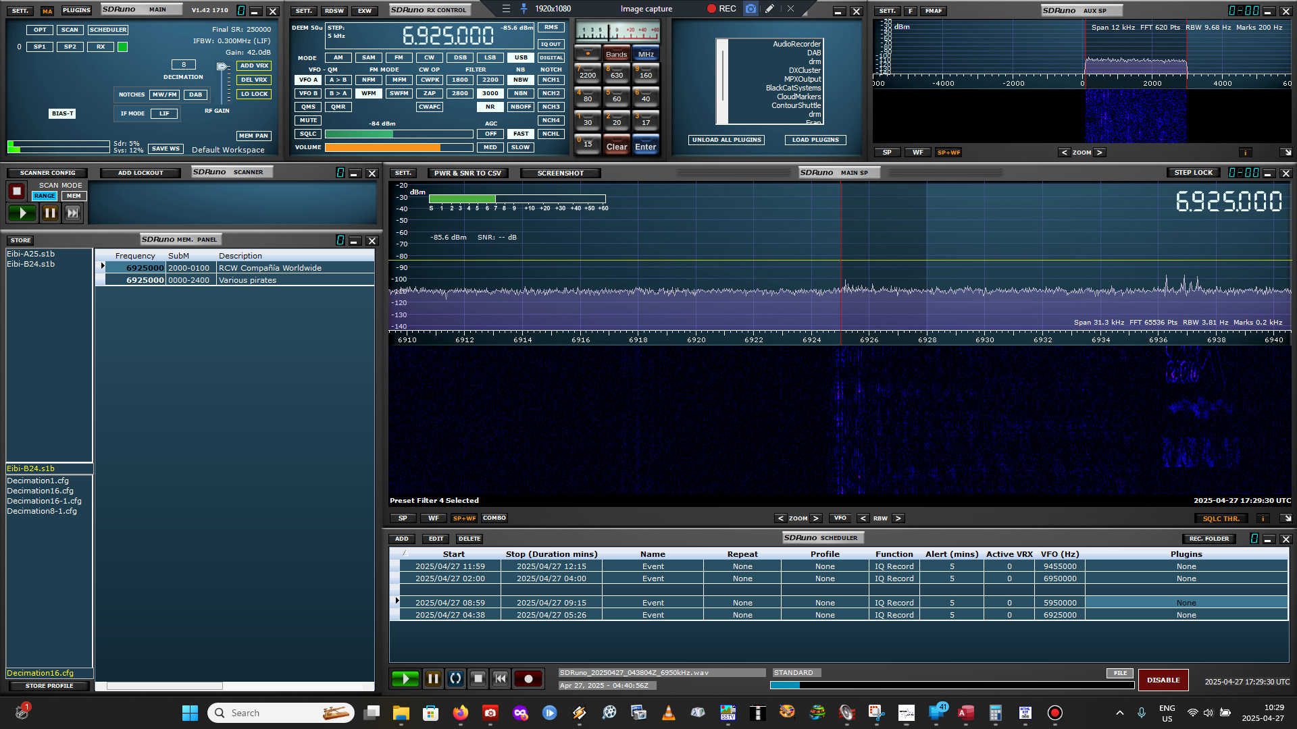Click the main spectrum zoom right arrow
Image resolution: width=1297 pixels, height=729 pixels.
pyautogui.click(x=816, y=518)
